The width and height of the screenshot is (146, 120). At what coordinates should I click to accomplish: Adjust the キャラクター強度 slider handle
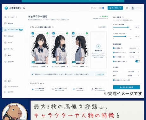(128, 27)
